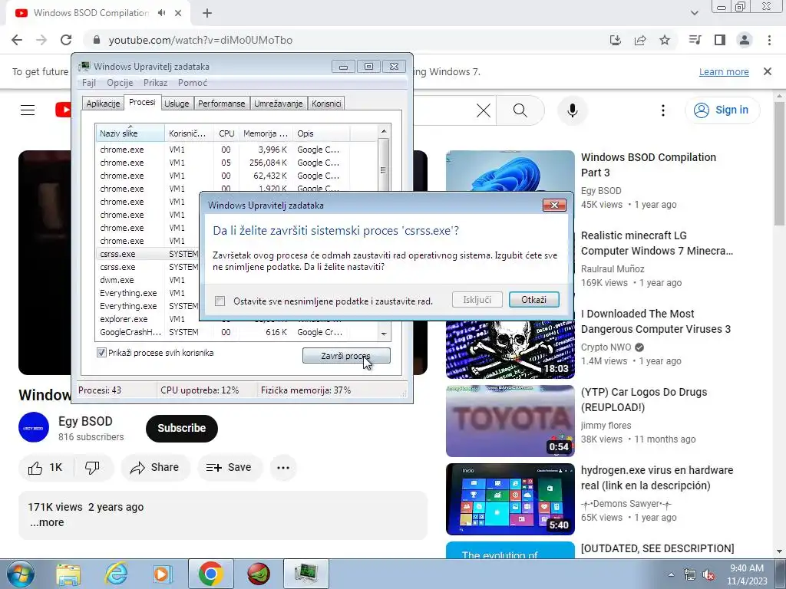Save the video with Save button
Image resolution: width=786 pixels, height=589 pixels.
pyautogui.click(x=229, y=468)
